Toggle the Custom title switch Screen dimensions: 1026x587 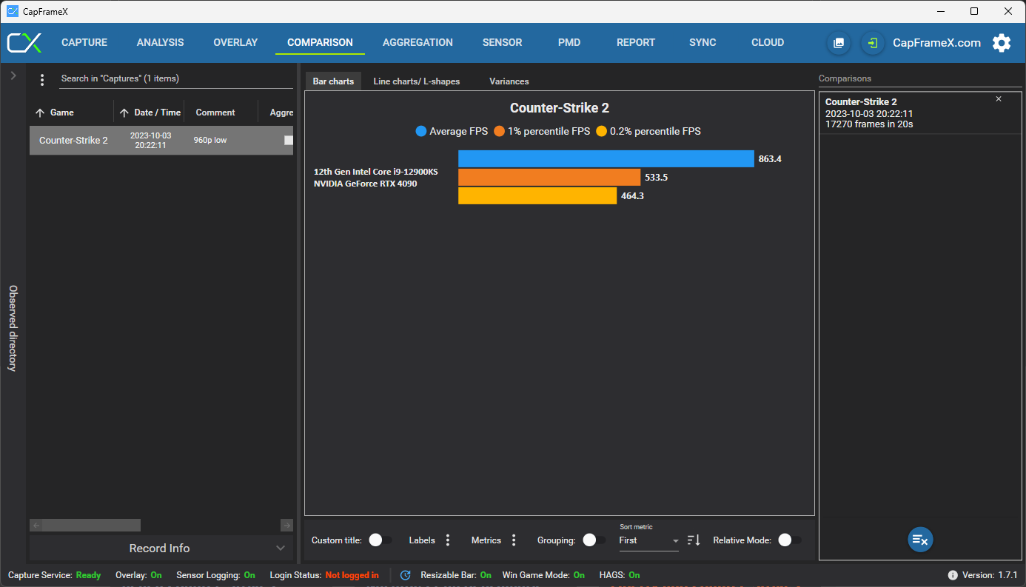(x=380, y=540)
